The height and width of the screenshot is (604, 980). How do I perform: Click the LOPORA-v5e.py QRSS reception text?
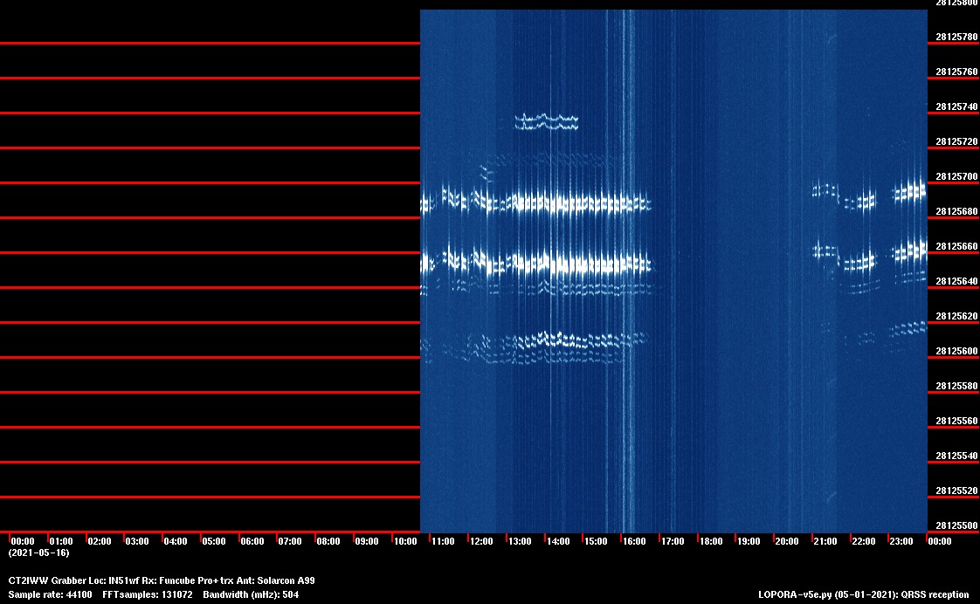pos(864,594)
